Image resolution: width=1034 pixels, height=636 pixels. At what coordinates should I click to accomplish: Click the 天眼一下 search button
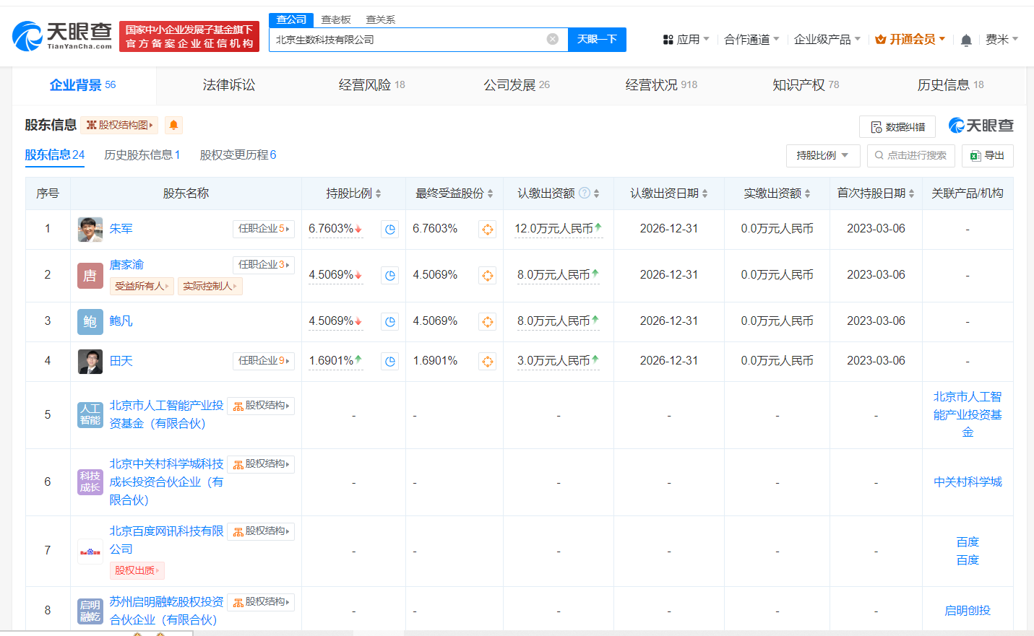tap(597, 40)
